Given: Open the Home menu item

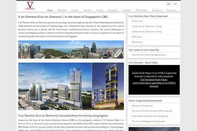Looking at the screenshot, I should click(50, 10).
